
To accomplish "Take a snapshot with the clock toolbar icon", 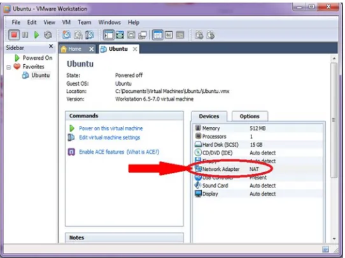I will point(66,35).
